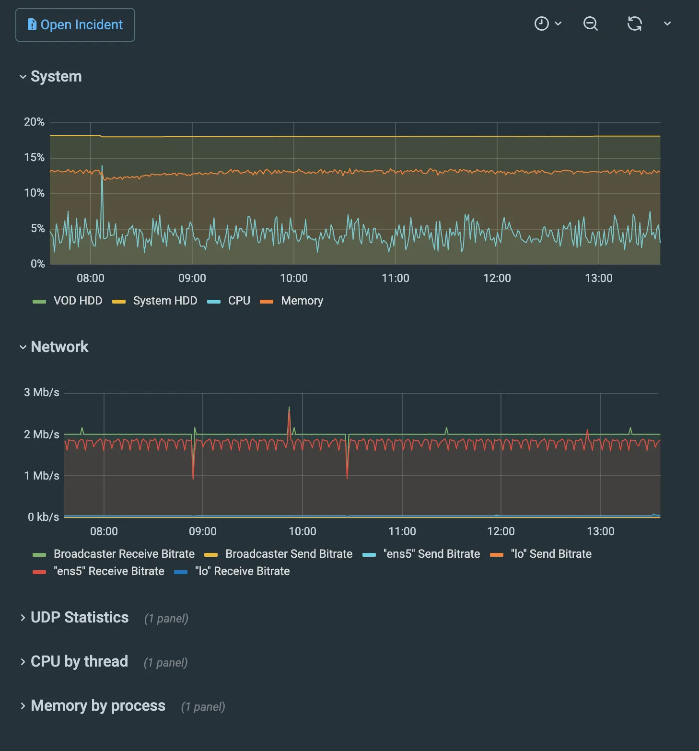Click the "(1 panel)" text beside UDP Statistics
Image resolution: width=699 pixels, height=751 pixels.
coord(166,619)
